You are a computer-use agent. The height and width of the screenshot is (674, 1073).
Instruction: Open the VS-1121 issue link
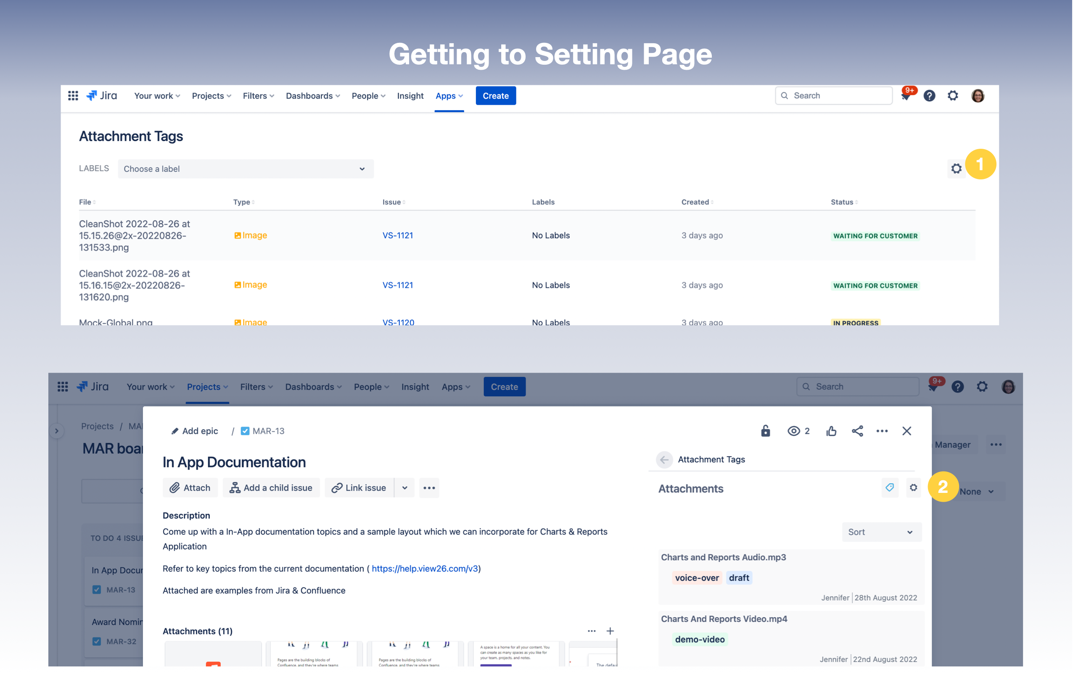[397, 235]
